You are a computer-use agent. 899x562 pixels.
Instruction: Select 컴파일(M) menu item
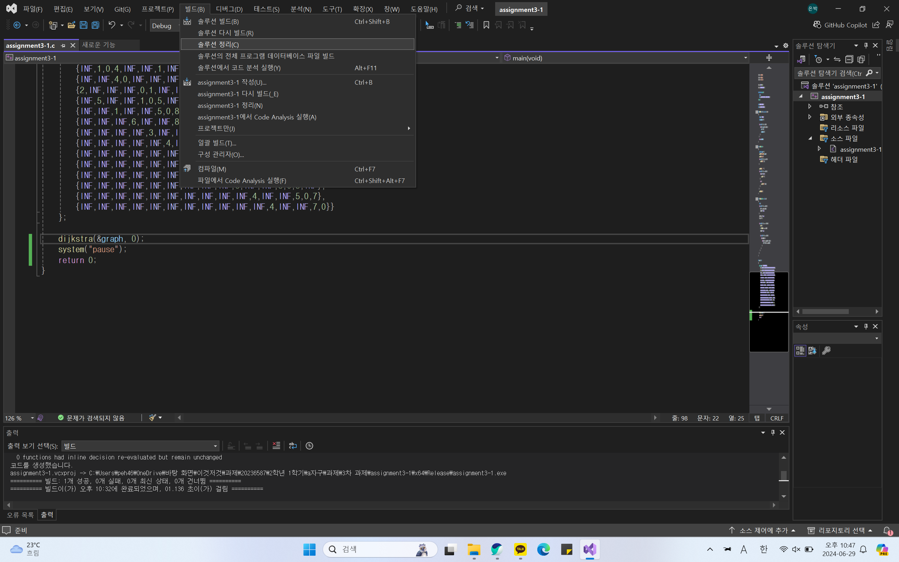[x=297, y=169]
